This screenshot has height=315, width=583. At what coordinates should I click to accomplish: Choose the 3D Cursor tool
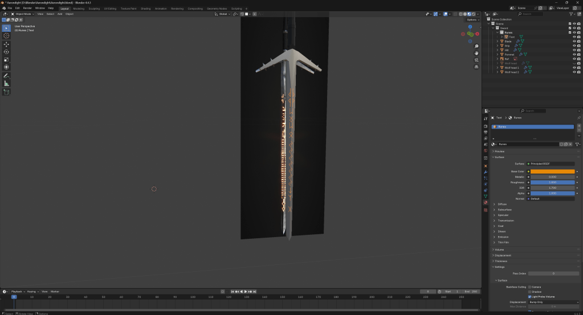[6, 36]
